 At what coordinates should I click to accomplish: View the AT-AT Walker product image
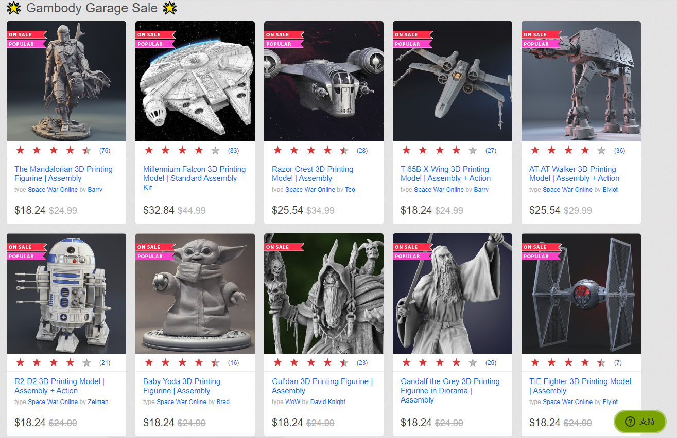[581, 81]
